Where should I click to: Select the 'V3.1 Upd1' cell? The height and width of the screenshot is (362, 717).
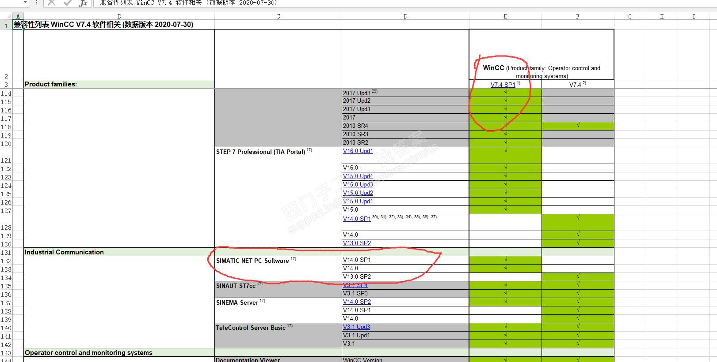pyautogui.click(x=405, y=336)
